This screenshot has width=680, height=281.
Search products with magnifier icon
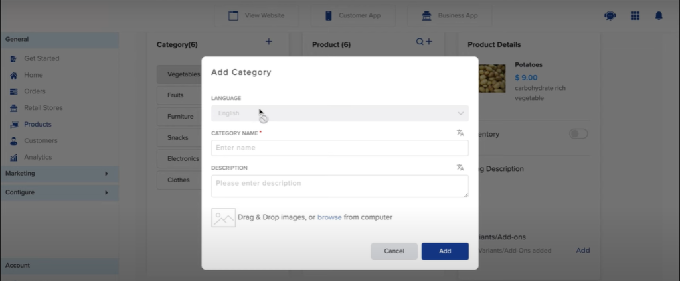tap(420, 42)
